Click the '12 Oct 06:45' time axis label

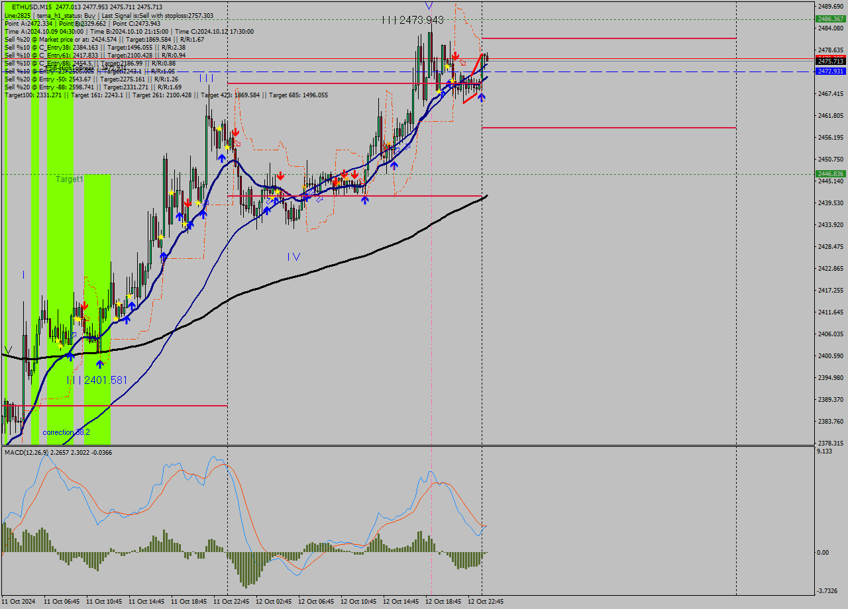pos(316,602)
